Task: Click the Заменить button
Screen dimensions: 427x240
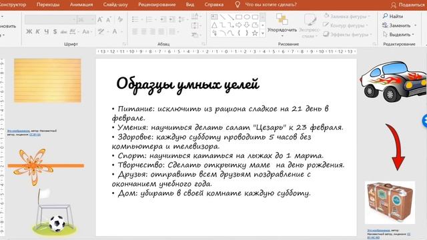Action: click(x=399, y=25)
